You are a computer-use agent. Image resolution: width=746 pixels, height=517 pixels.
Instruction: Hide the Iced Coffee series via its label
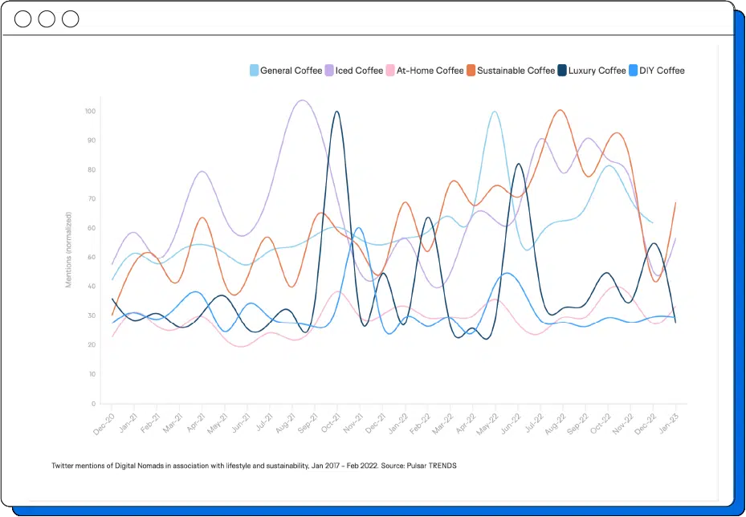pos(359,71)
